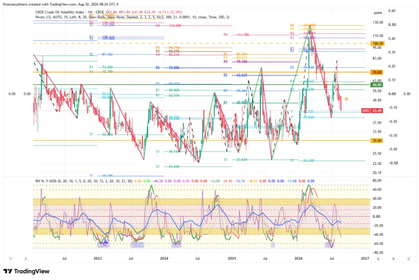The image size is (419, 280).
Task: Click the S1 23.624 pivot label
Action: pos(235,159)
